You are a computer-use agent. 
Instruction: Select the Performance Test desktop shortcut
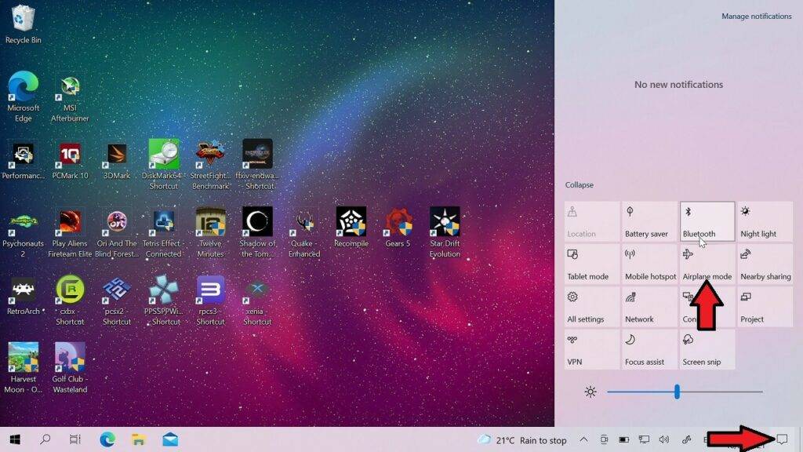pyautogui.click(x=23, y=160)
